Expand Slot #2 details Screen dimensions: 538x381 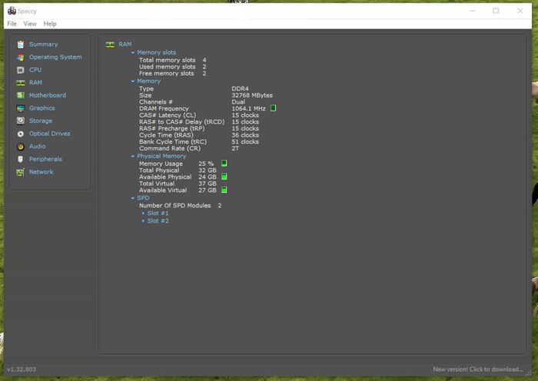(x=143, y=221)
